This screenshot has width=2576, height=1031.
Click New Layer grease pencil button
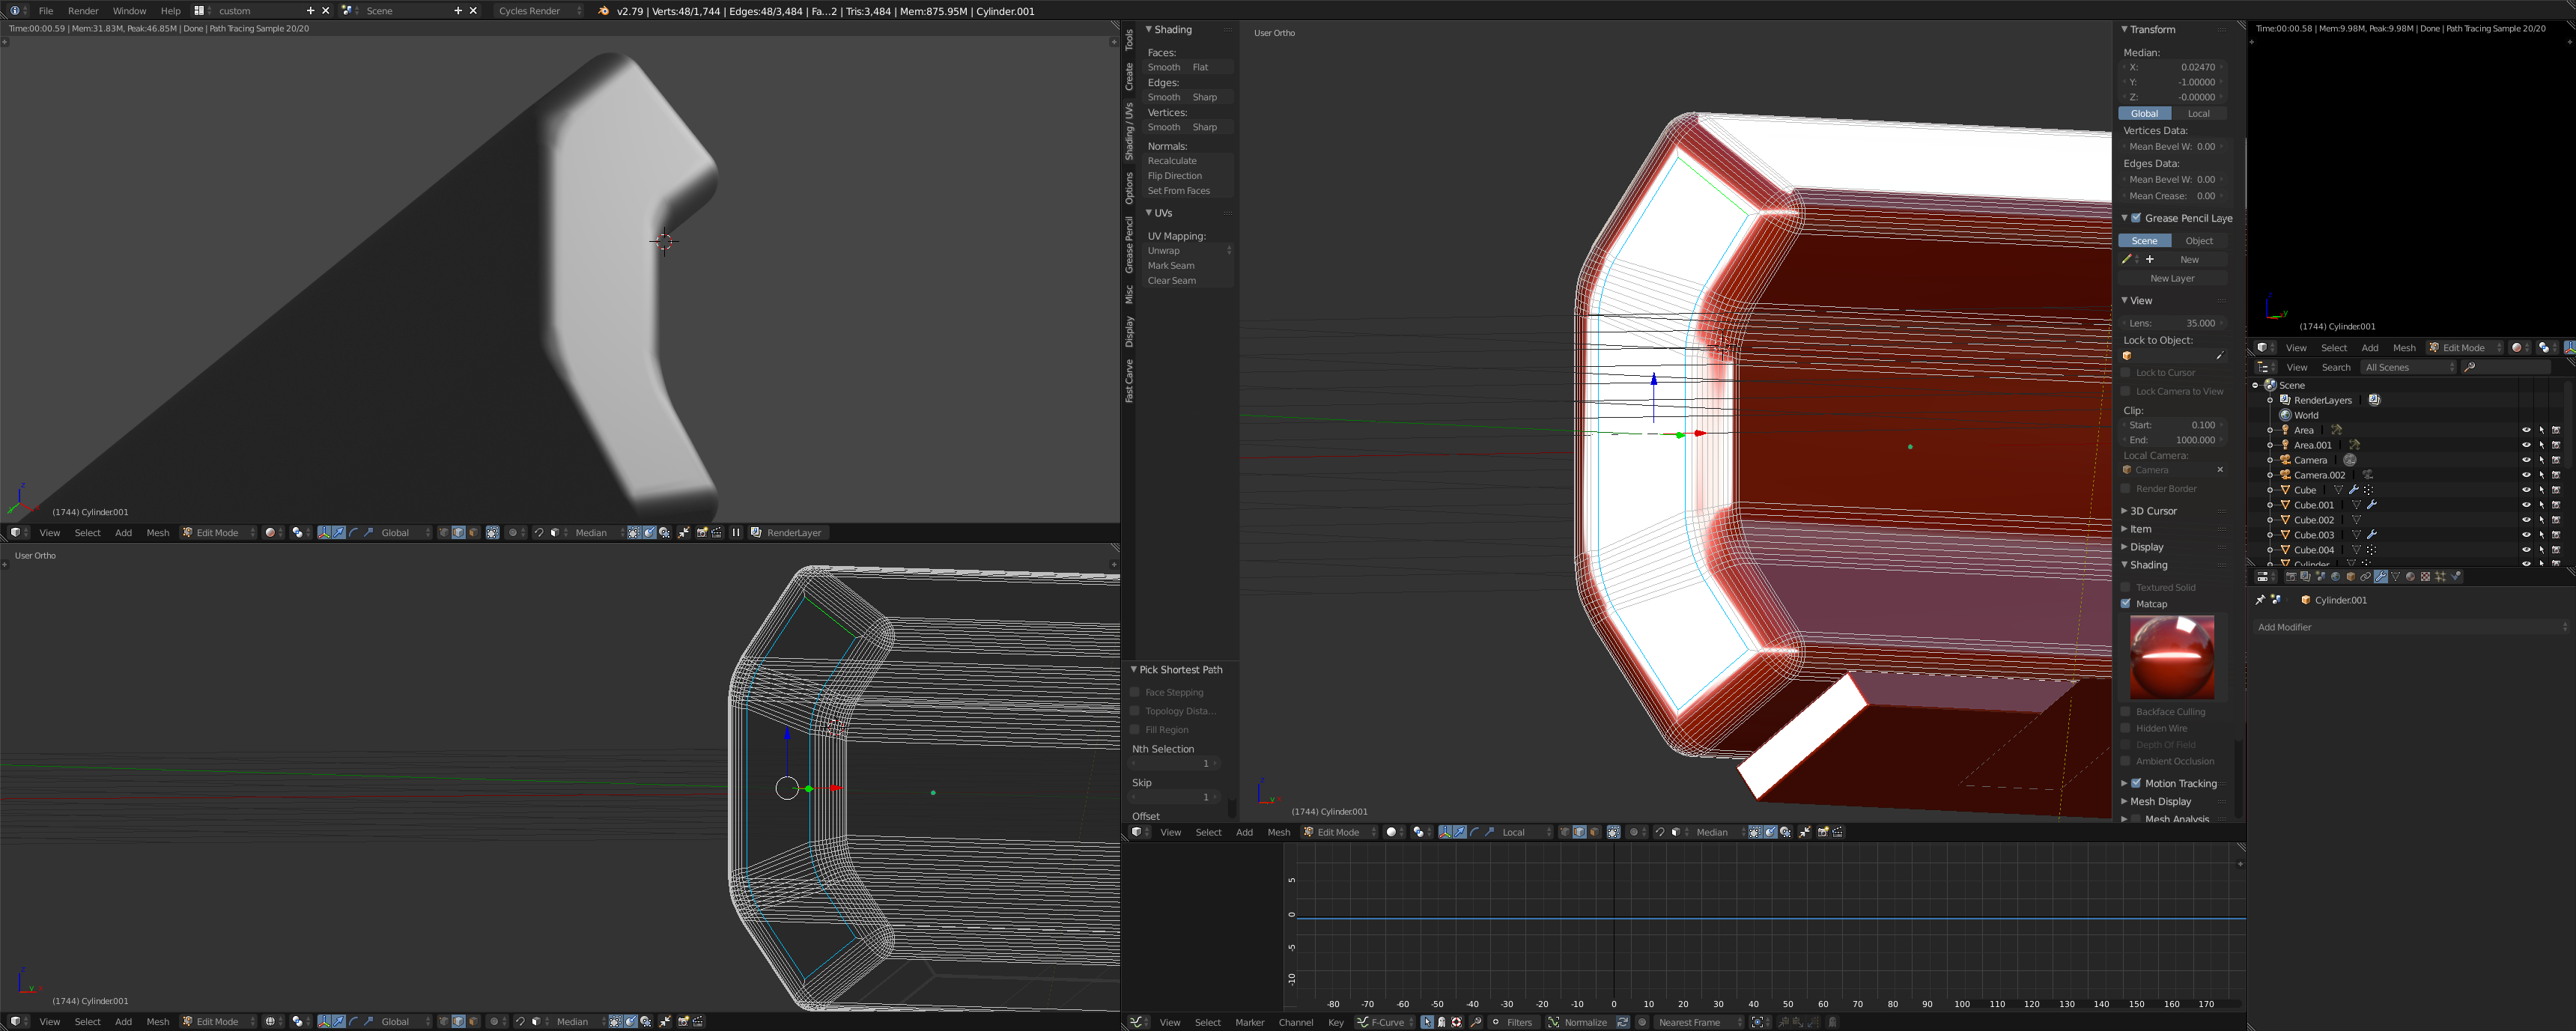click(x=2172, y=279)
